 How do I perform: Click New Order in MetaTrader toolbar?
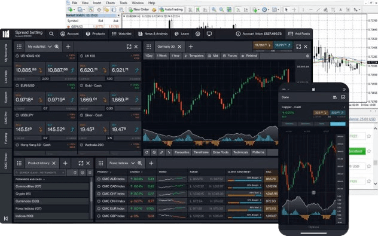[139, 10]
